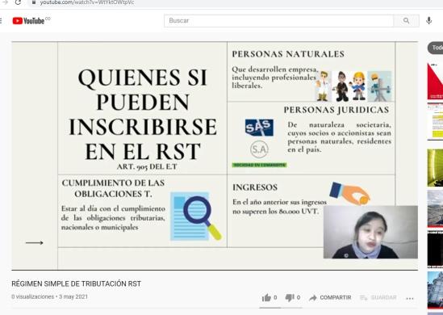443x315 pixels.
Task: Click the video title Régimen Simple de Tributación
Action: point(76,283)
